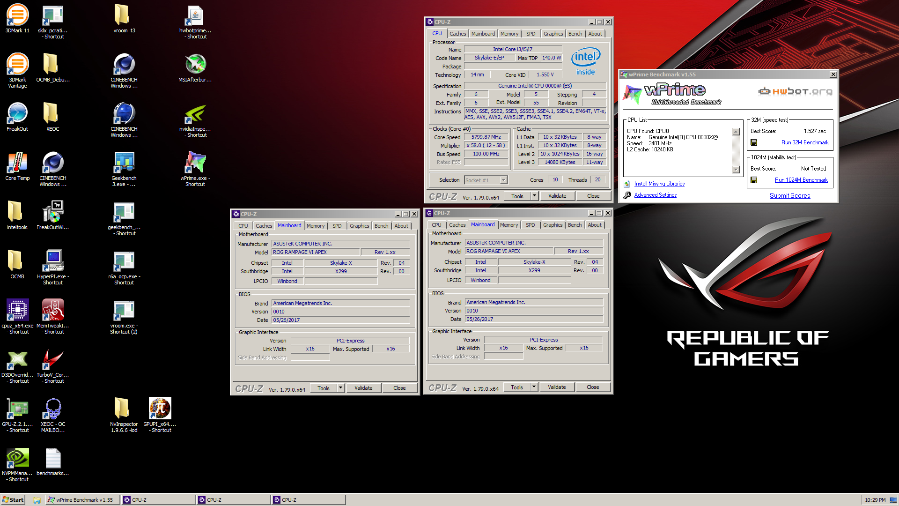
Task: Open Tools dropdown arrow in bottom-right CPU-Z
Action: [x=534, y=387]
